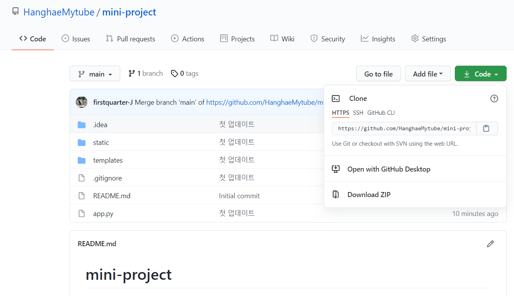The height and width of the screenshot is (296, 514).
Task: View the Insights tab
Action: pyautogui.click(x=378, y=39)
